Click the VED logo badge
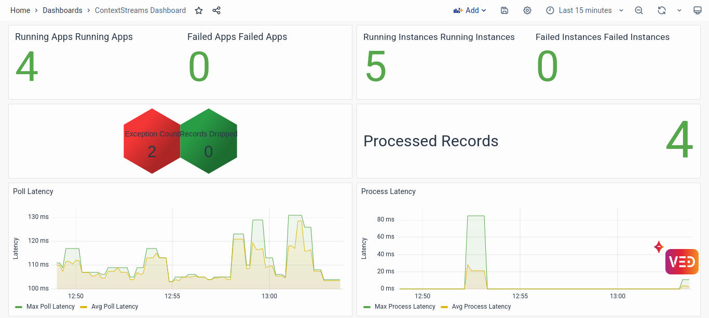The width and height of the screenshot is (709, 318). click(x=681, y=261)
